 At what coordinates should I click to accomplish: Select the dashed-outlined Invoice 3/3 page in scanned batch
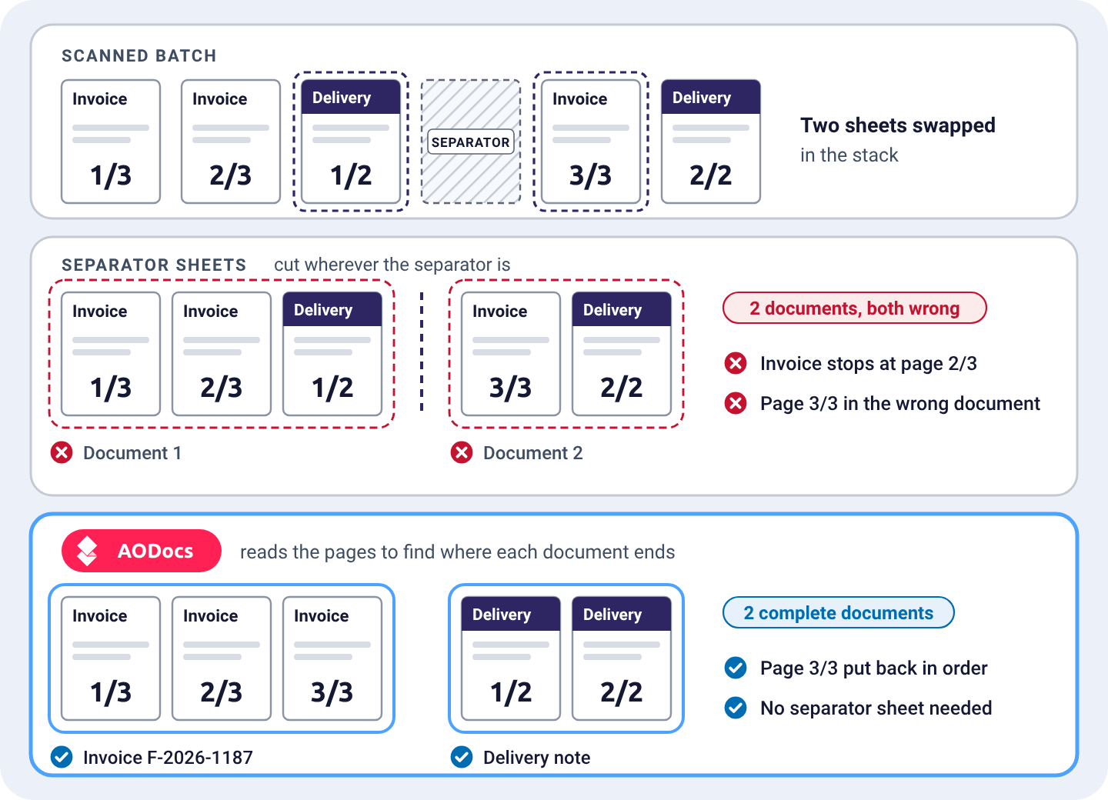tap(591, 142)
